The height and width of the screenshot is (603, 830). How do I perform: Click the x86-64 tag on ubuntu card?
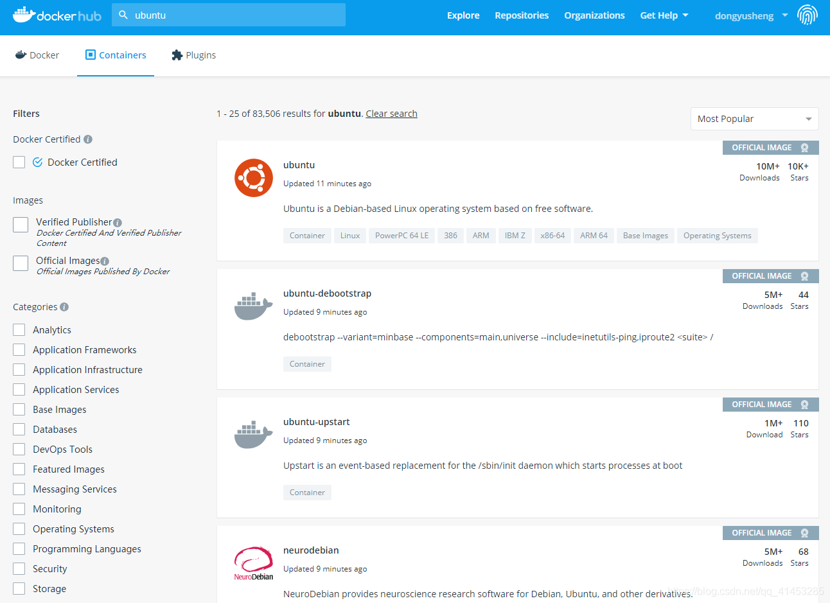[x=552, y=236]
